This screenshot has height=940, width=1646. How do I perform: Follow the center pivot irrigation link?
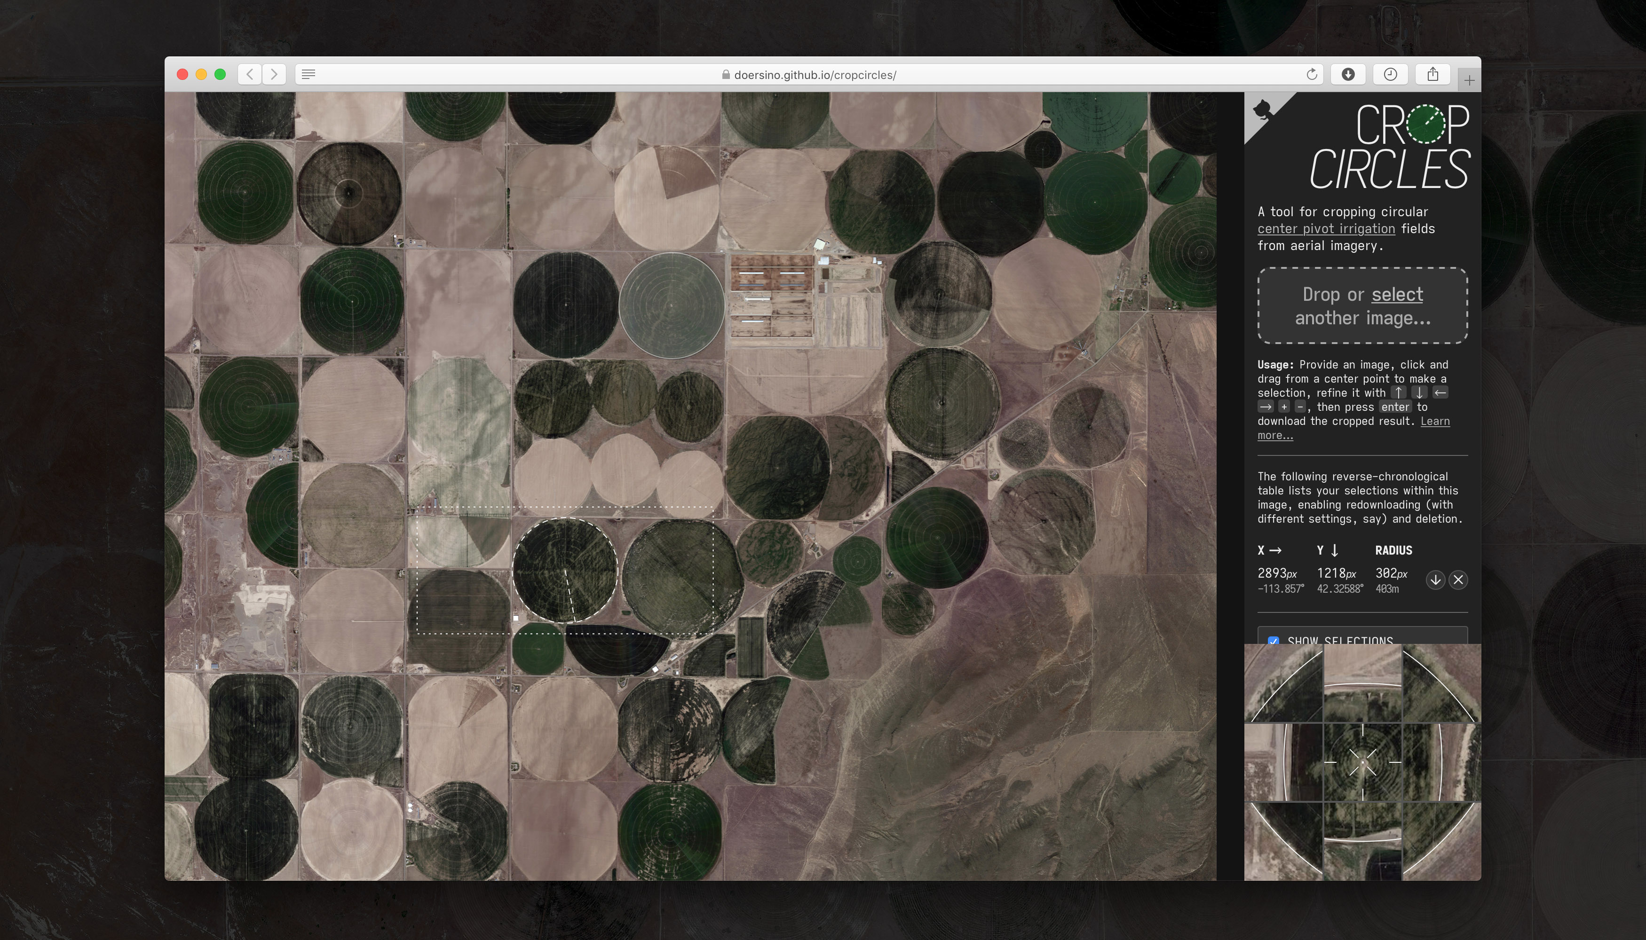click(1326, 228)
